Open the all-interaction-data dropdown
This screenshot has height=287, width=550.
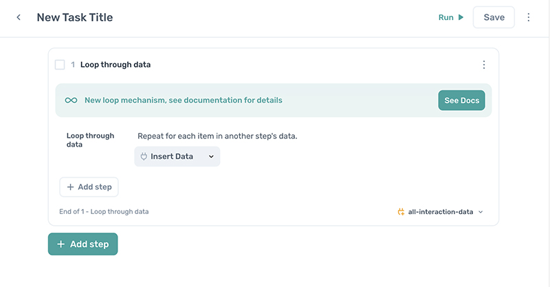[481, 212]
